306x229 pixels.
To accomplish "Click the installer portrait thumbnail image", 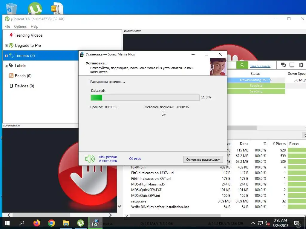I will point(218,67).
